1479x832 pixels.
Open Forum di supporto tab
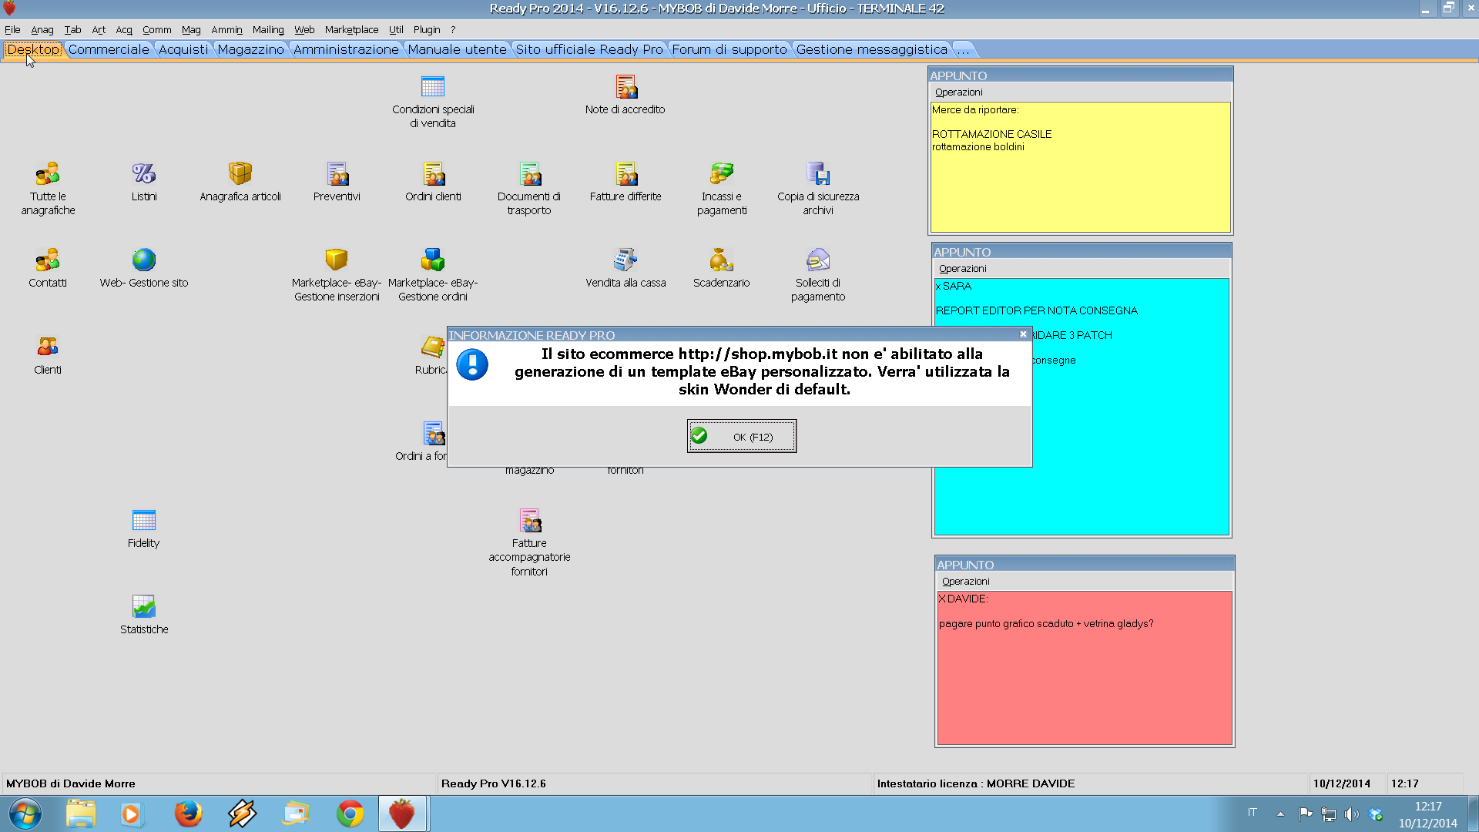(729, 49)
